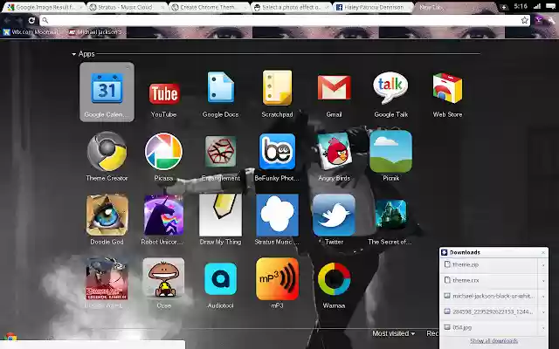Open Wix.com bookmark
Image resolution: width=559 pixels, height=349 pixels.
(31, 32)
